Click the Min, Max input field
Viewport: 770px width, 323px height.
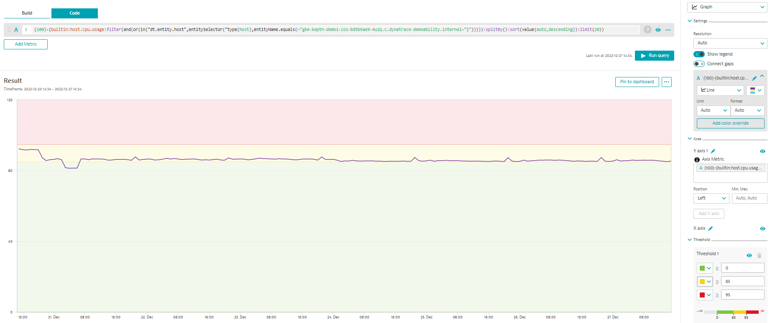pyautogui.click(x=750, y=198)
